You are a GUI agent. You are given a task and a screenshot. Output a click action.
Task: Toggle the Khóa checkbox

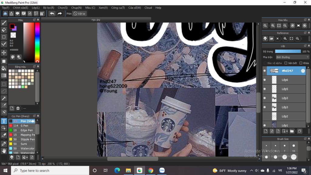pos(301,63)
